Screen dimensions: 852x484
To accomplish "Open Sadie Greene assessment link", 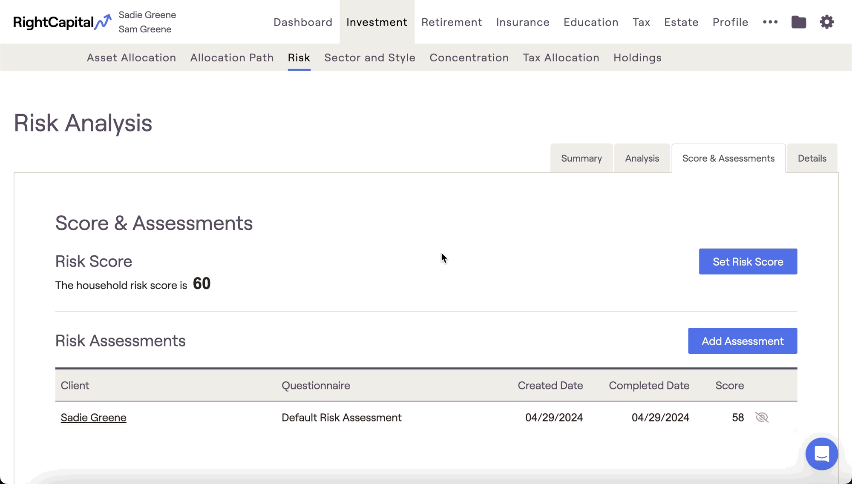I will (x=93, y=417).
